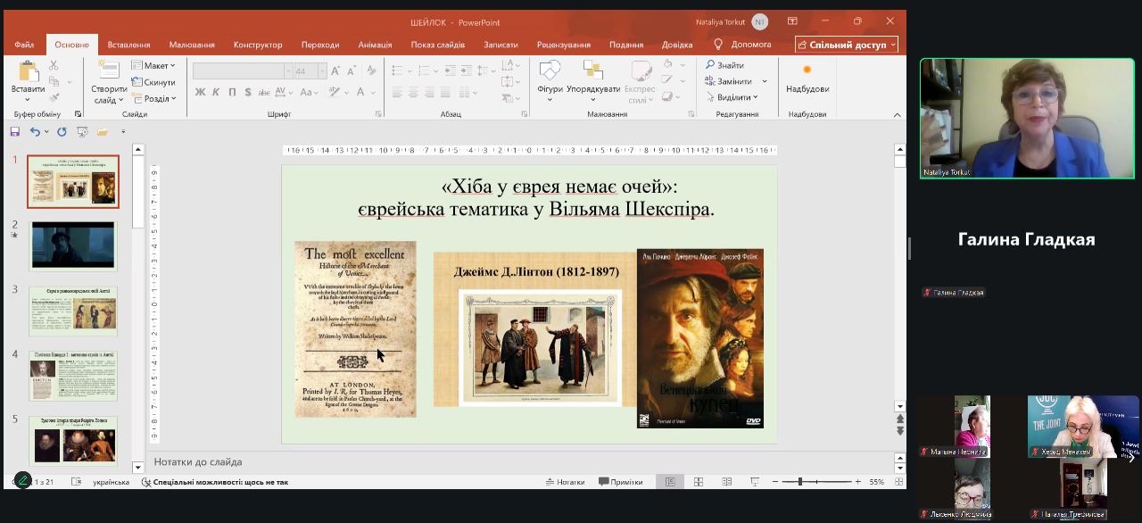Toggle normal view button in status bar
Image resolution: width=1142 pixels, height=523 pixels.
[670, 482]
